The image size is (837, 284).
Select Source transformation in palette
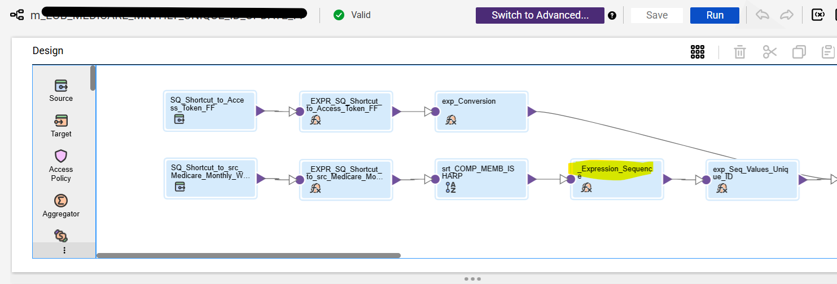pos(61,90)
